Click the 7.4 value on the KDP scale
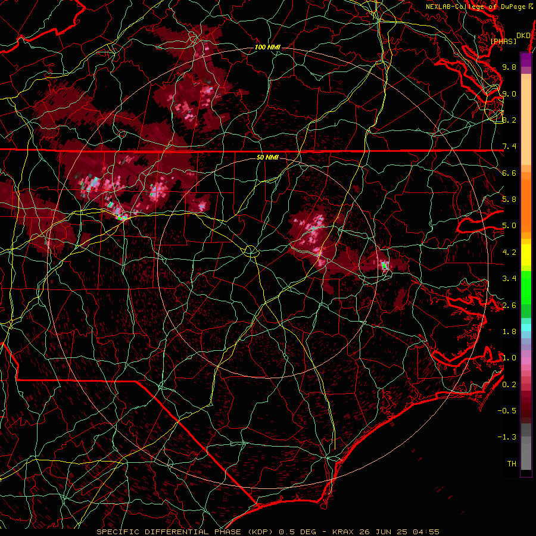Image resolution: width=536 pixels, height=536 pixels. pos(509,147)
